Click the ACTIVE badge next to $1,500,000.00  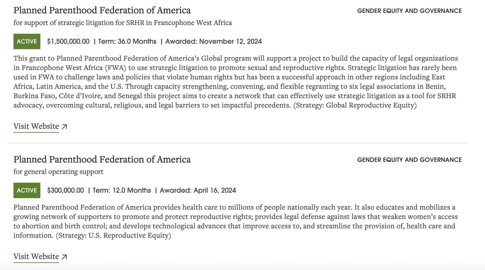coord(27,41)
